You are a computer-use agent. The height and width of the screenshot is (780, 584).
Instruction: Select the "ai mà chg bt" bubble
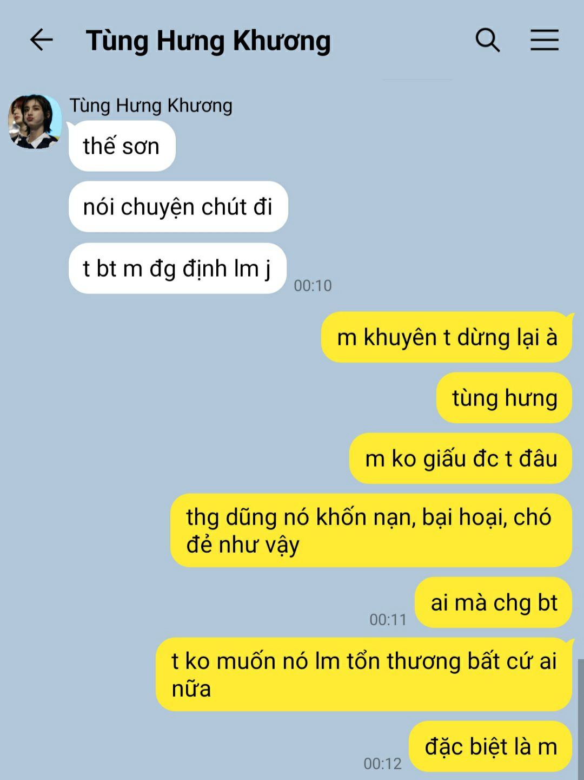(x=493, y=602)
